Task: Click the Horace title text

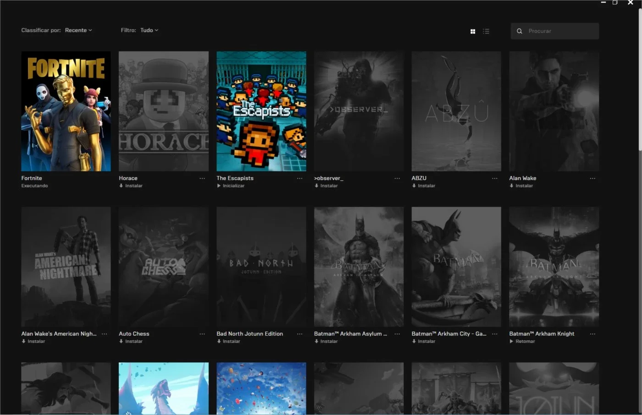Action: click(x=128, y=178)
